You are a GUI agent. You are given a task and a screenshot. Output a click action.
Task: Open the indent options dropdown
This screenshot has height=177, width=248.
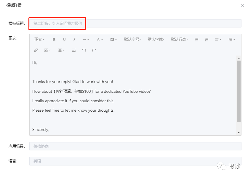coord(232,40)
